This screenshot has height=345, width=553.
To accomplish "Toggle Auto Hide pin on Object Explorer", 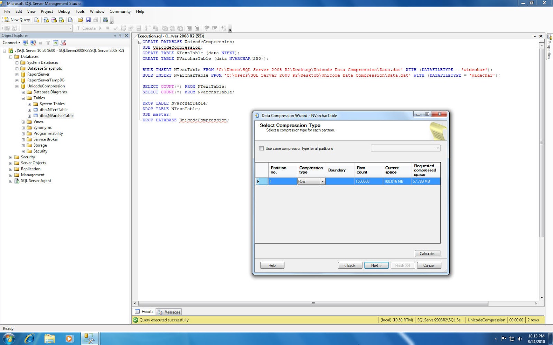I will click(120, 36).
